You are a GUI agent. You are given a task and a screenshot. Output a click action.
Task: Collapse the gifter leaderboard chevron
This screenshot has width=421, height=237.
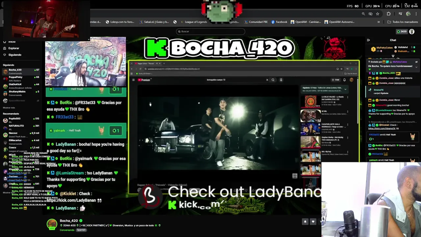tap(393, 56)
